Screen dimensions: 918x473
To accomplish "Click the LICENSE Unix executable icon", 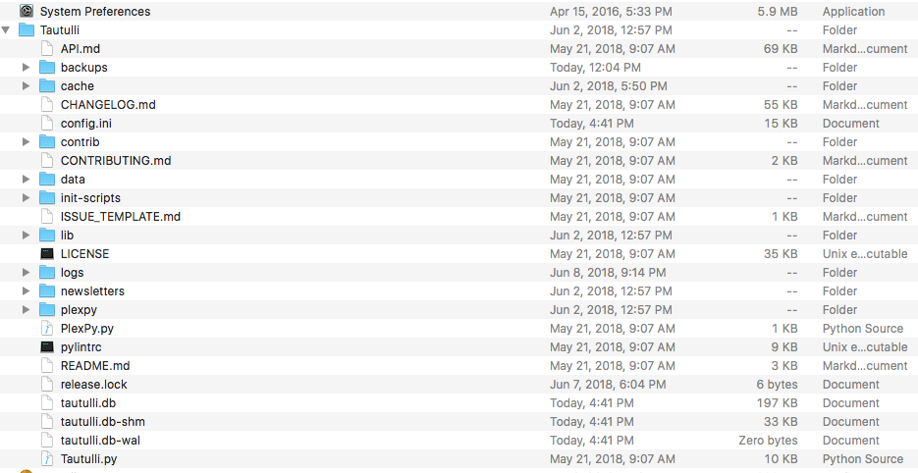I will pyautogui.click(x=47, y=254).
